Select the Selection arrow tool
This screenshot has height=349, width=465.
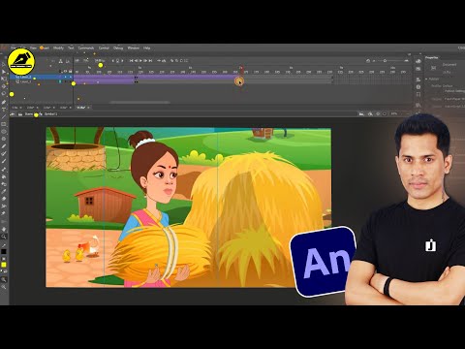(4, 64)
